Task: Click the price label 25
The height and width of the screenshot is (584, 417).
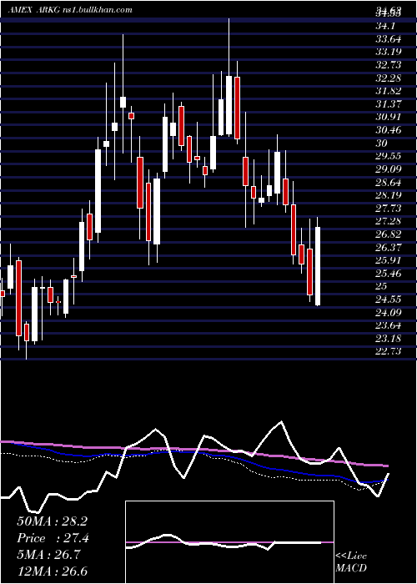Action: [x=382, y=286]
